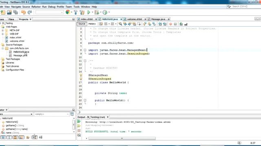
Task: Click the Last Edit editor toolbar icon
Action: pyautogui.click(x=101, y=24)
